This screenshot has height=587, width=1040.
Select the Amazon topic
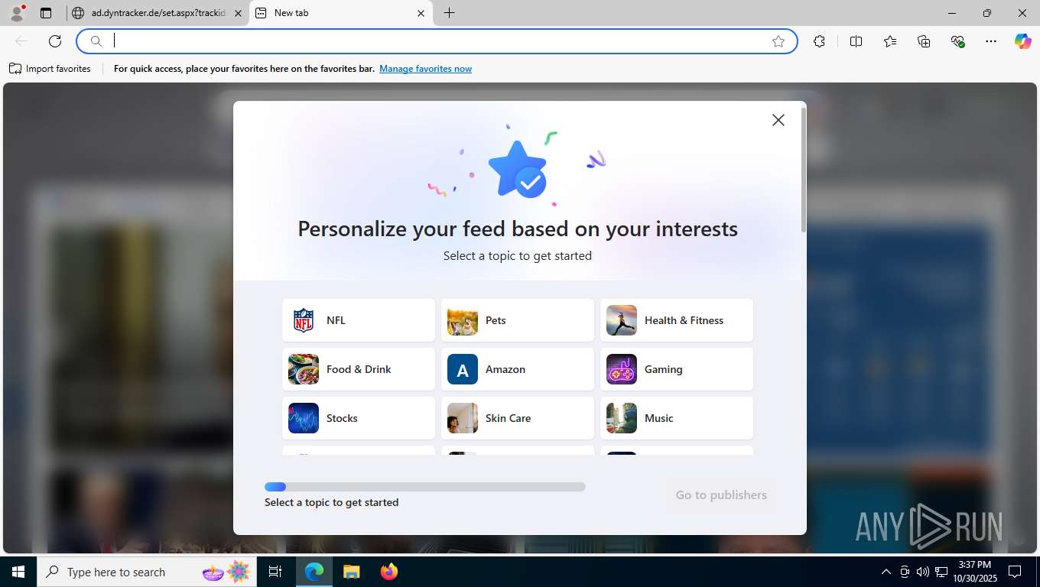click(x=518, y=369)
